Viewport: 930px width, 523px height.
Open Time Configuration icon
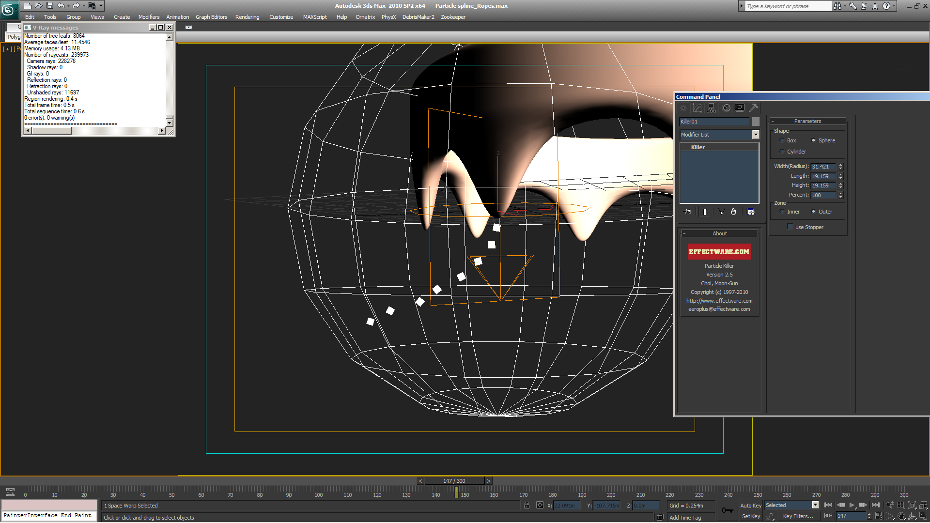(x=879, y=516)
